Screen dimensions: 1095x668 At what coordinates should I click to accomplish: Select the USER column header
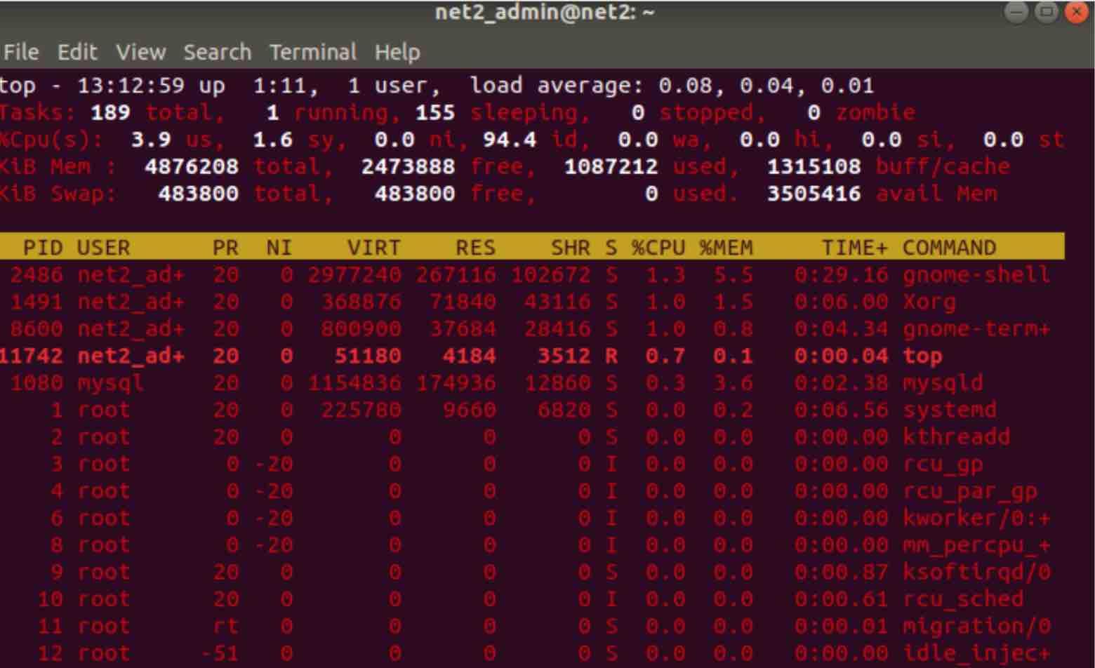point(102,247)
